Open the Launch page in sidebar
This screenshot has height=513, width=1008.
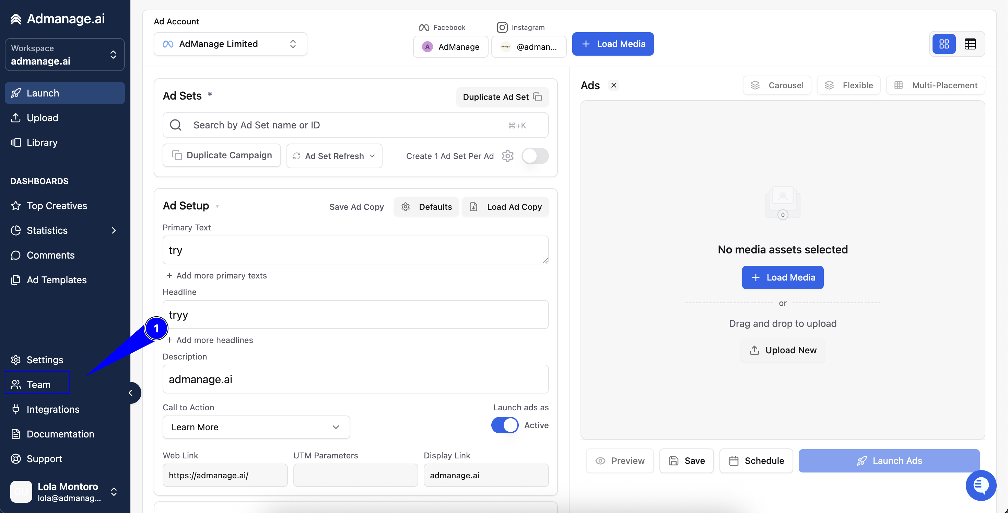coord(65,93)
